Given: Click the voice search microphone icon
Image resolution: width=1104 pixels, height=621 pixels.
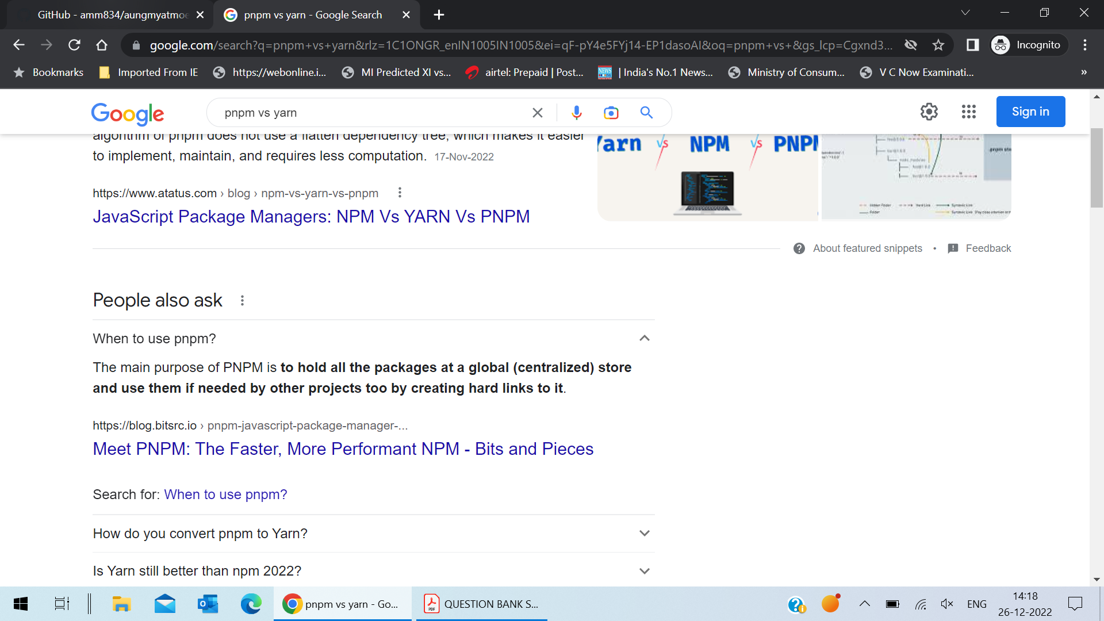Looking at the screenshot, I should click(x=576, y=113).
